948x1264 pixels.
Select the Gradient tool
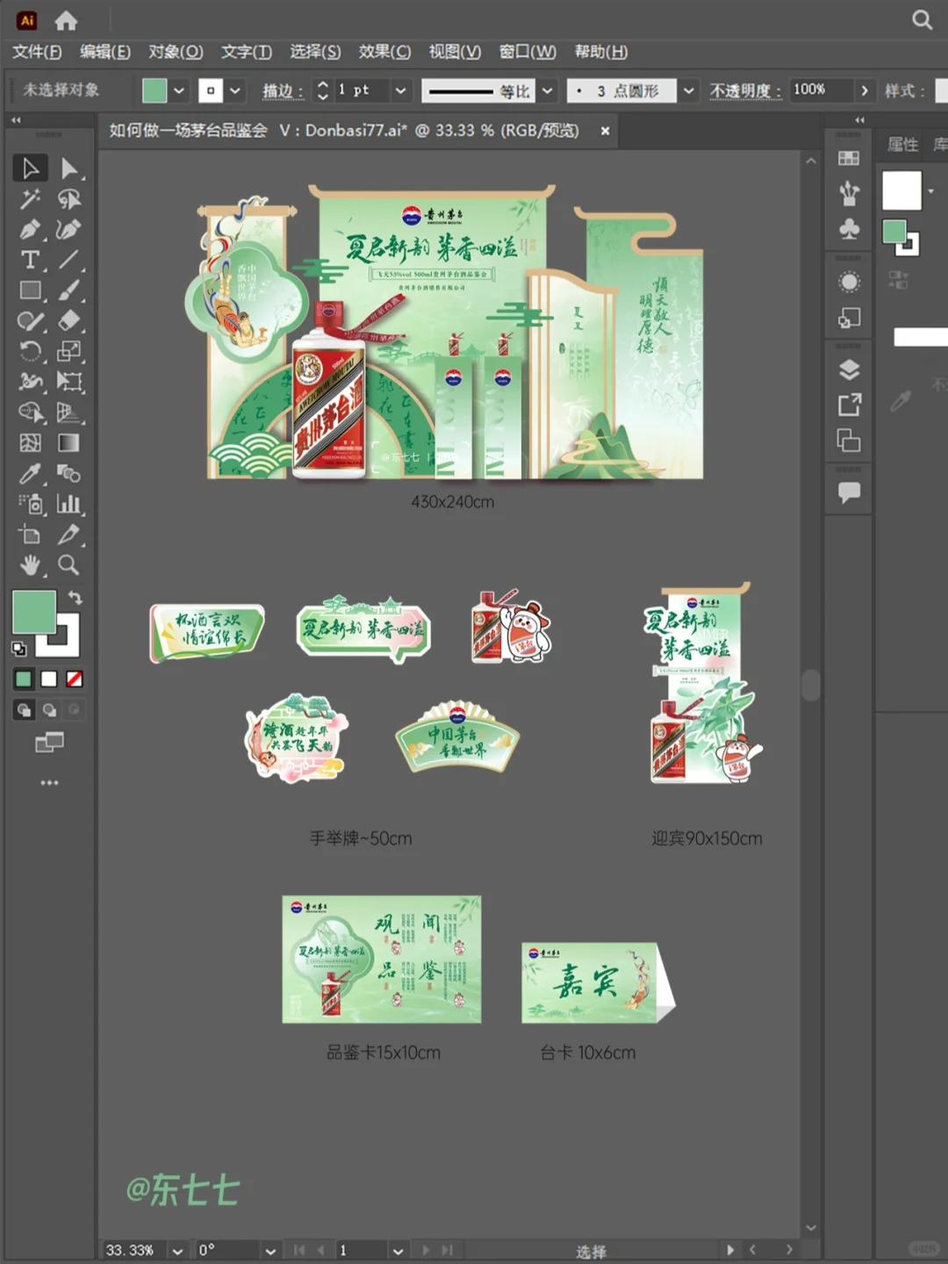point(69,443)
